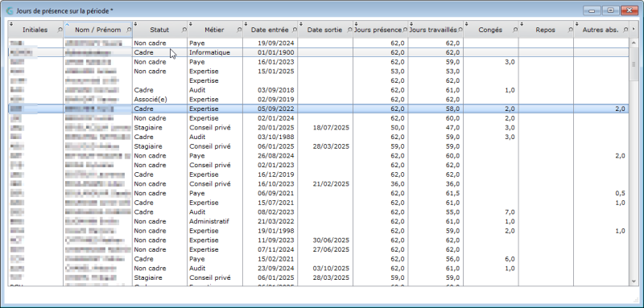The height and width of the screenshot is (308, 644).
Task: Click the search magnifier in Nom / Prénom header
Action: tap(129, 30)
